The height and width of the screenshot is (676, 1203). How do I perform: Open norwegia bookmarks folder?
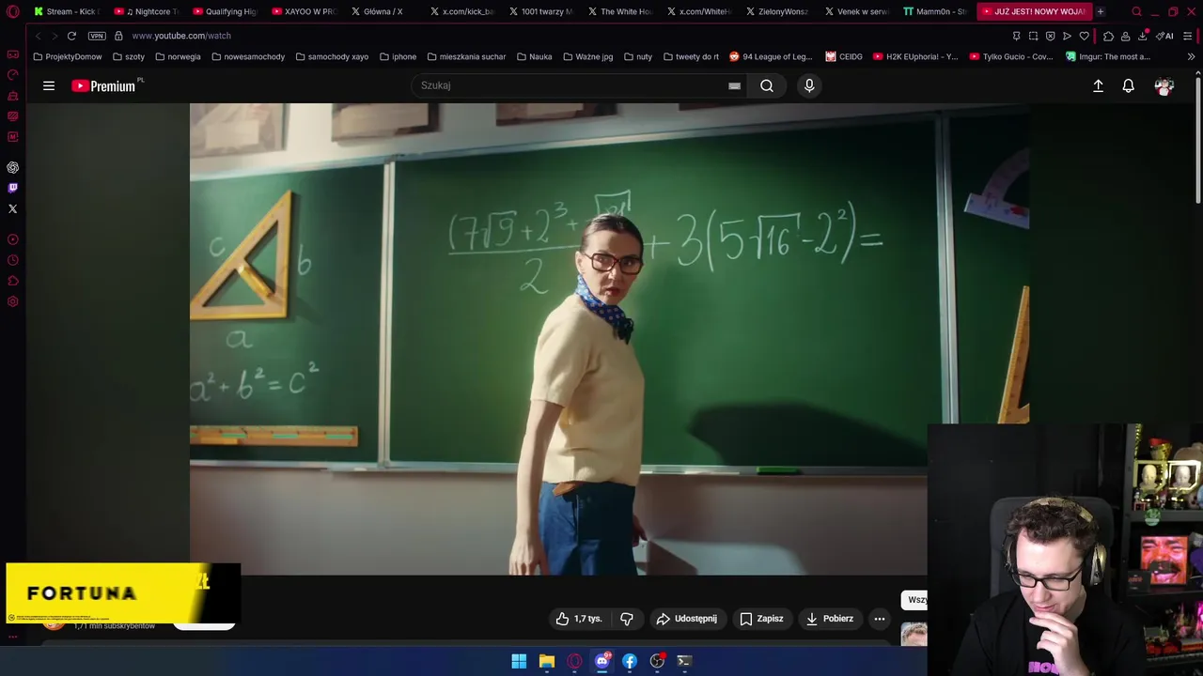click(178, 56)
